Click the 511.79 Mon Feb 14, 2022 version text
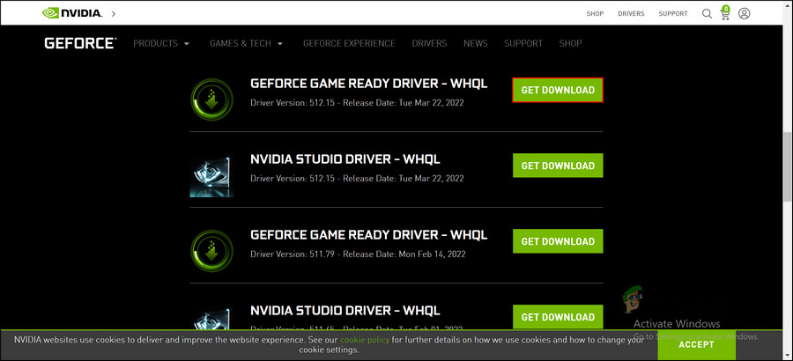This screenshot has width=793, height=361. click(358, 254)
